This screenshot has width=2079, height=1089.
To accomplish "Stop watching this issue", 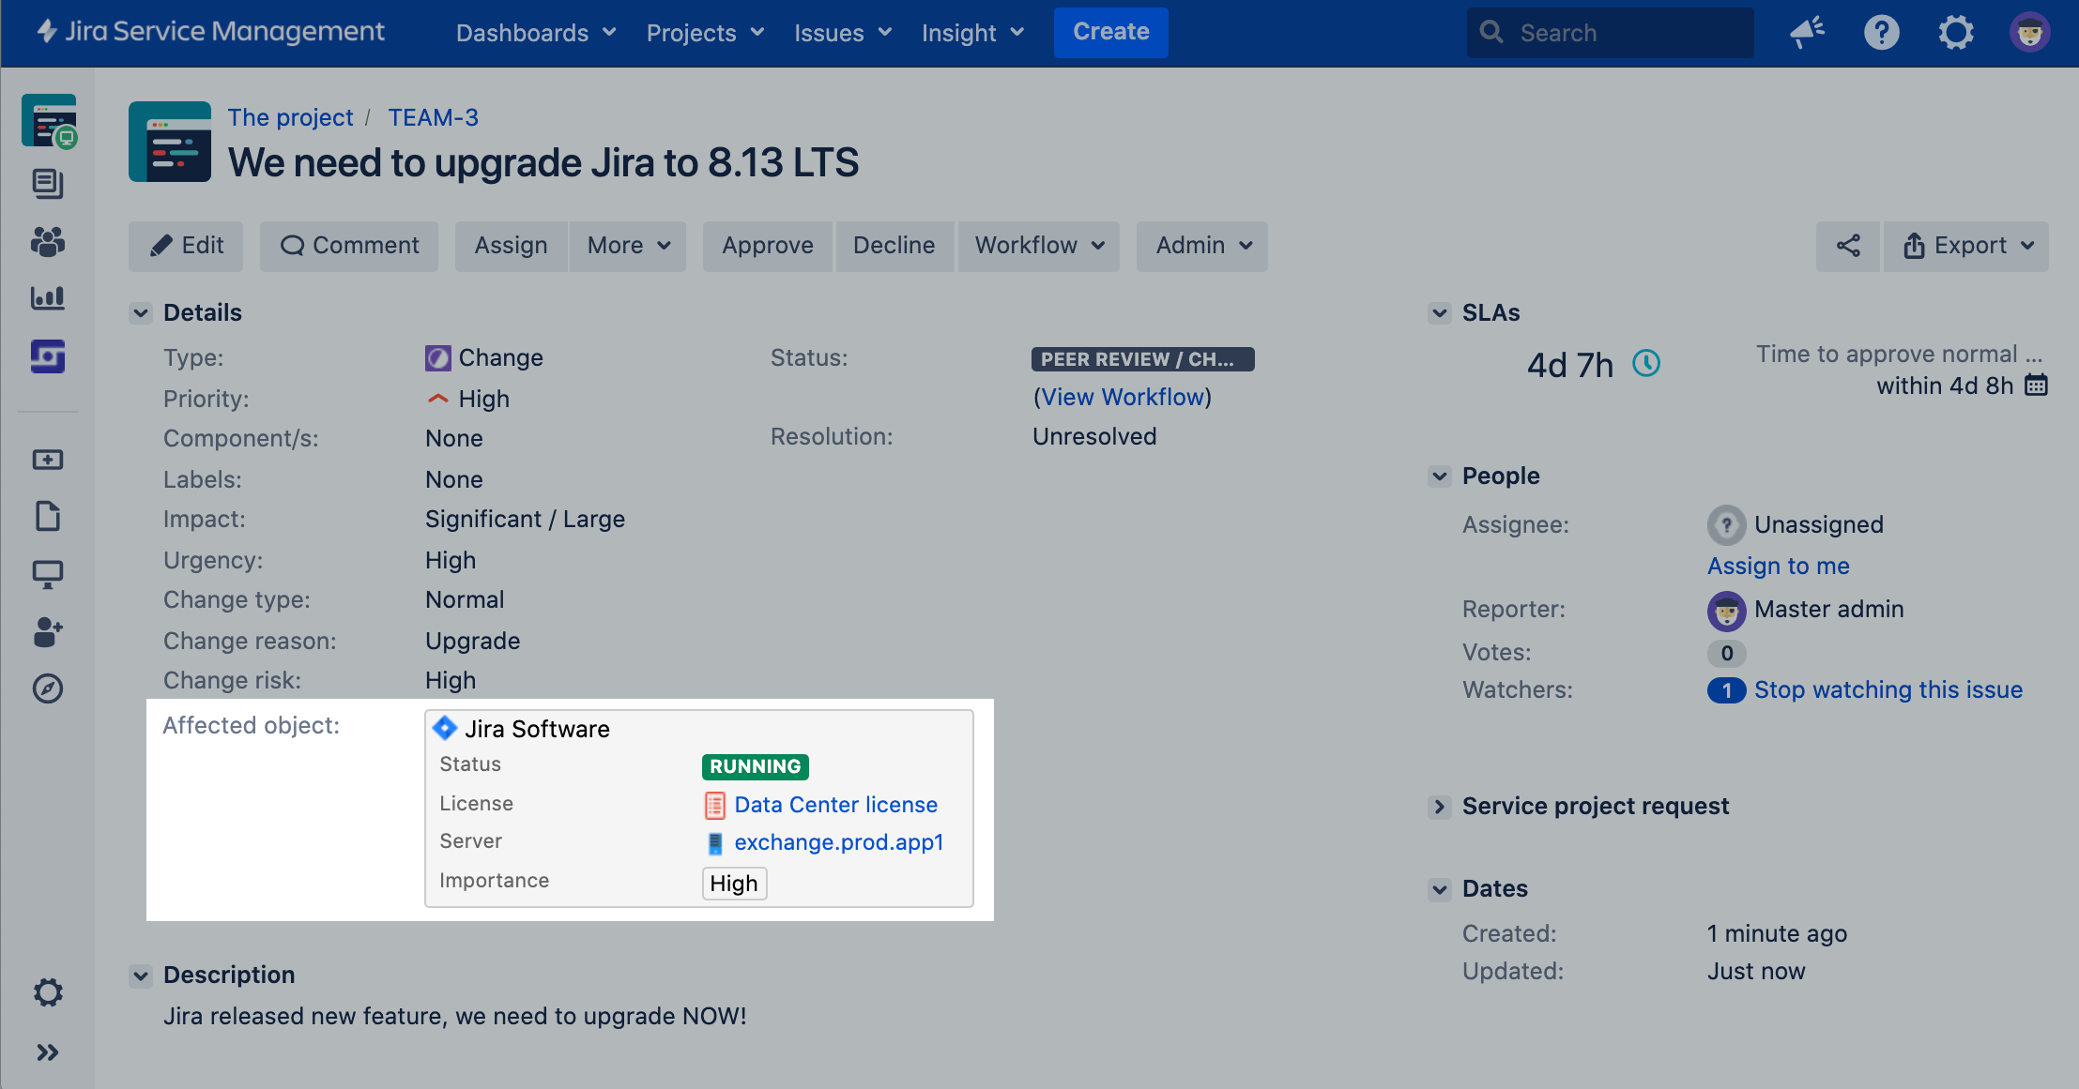I will point(1888,690).
